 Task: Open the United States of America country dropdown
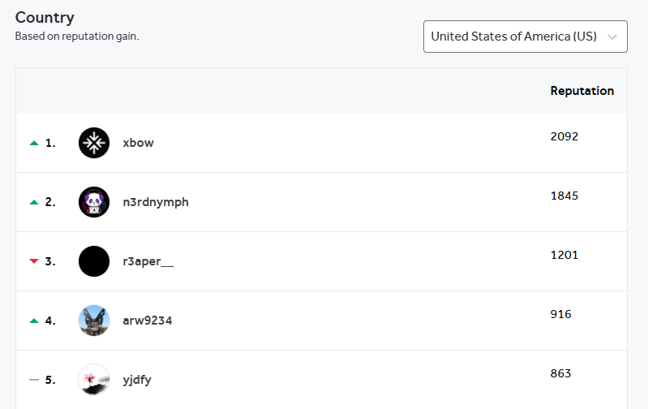(x=514, y=37)
